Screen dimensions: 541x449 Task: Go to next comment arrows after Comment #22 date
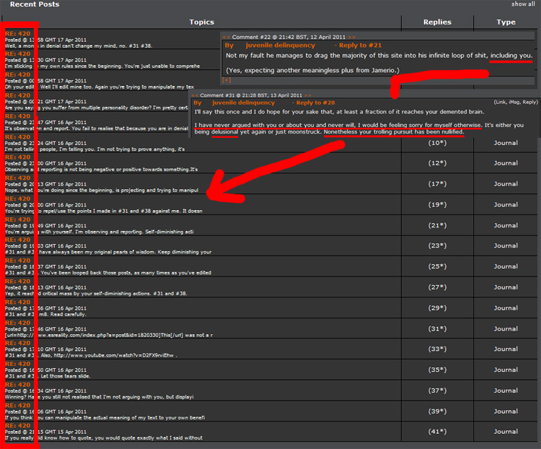point(351,37)
